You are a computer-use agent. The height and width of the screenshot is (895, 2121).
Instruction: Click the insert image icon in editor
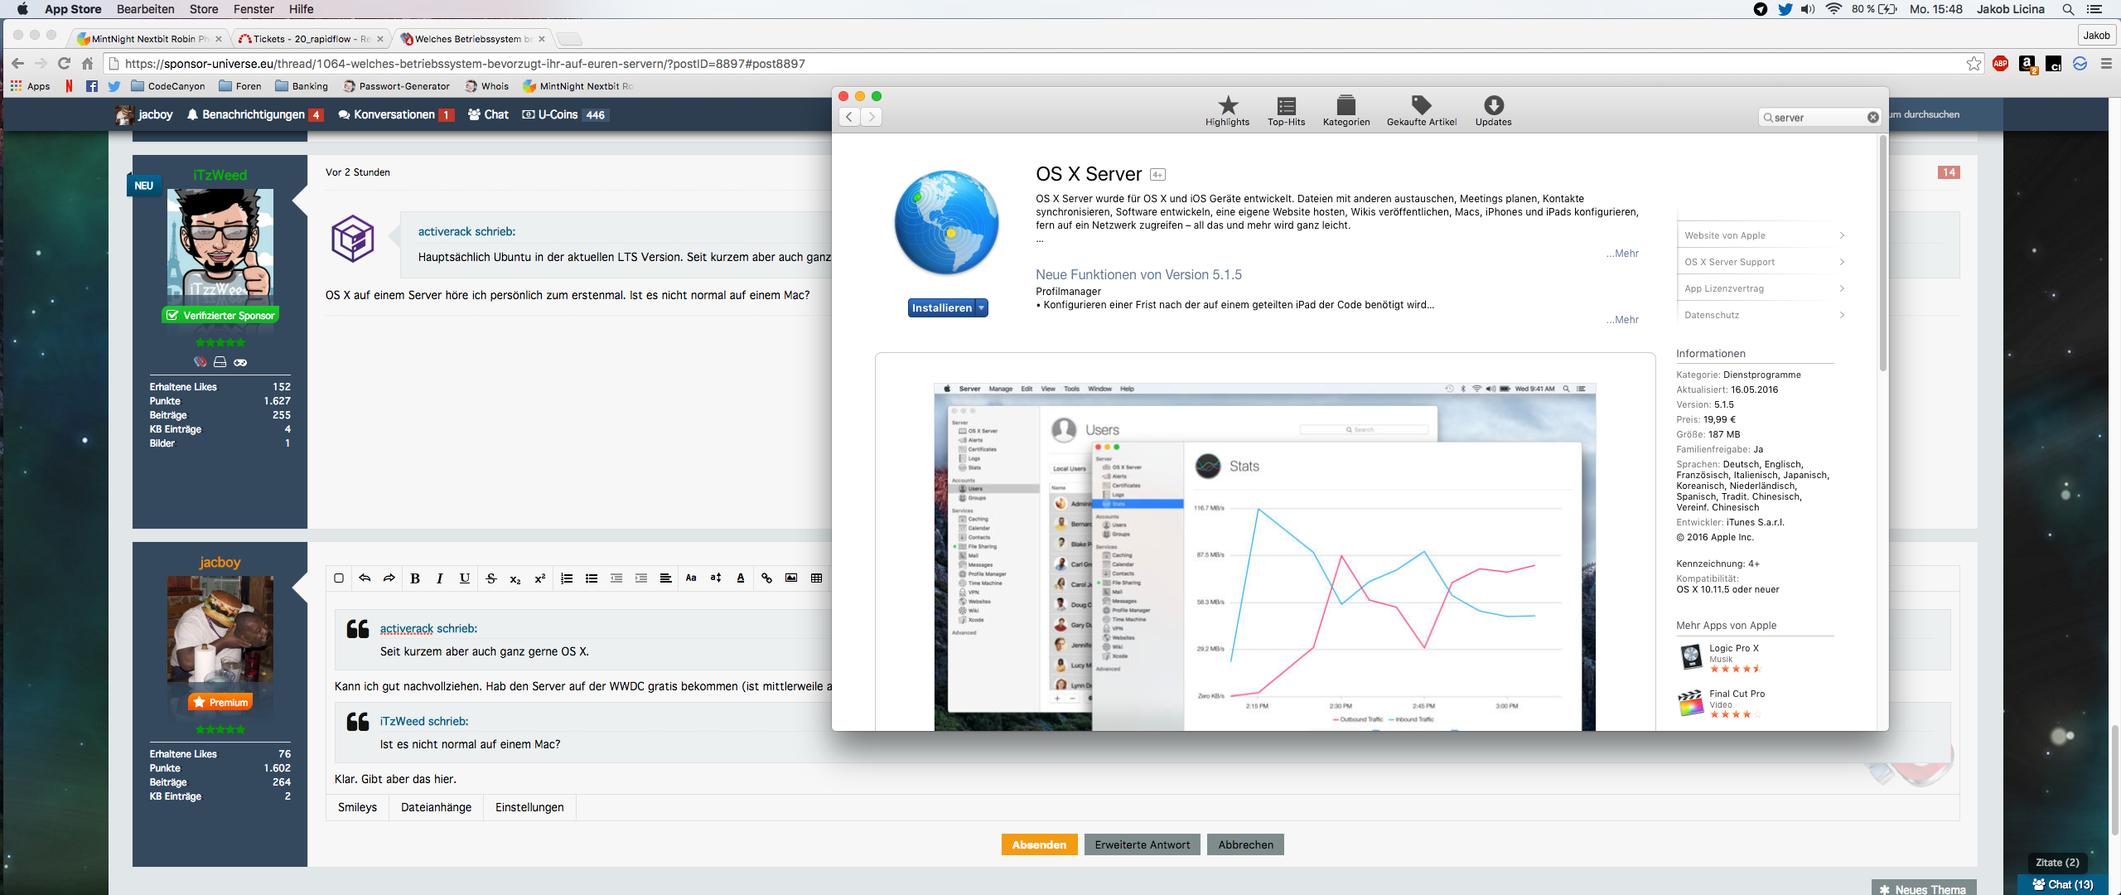coord(791,578)
